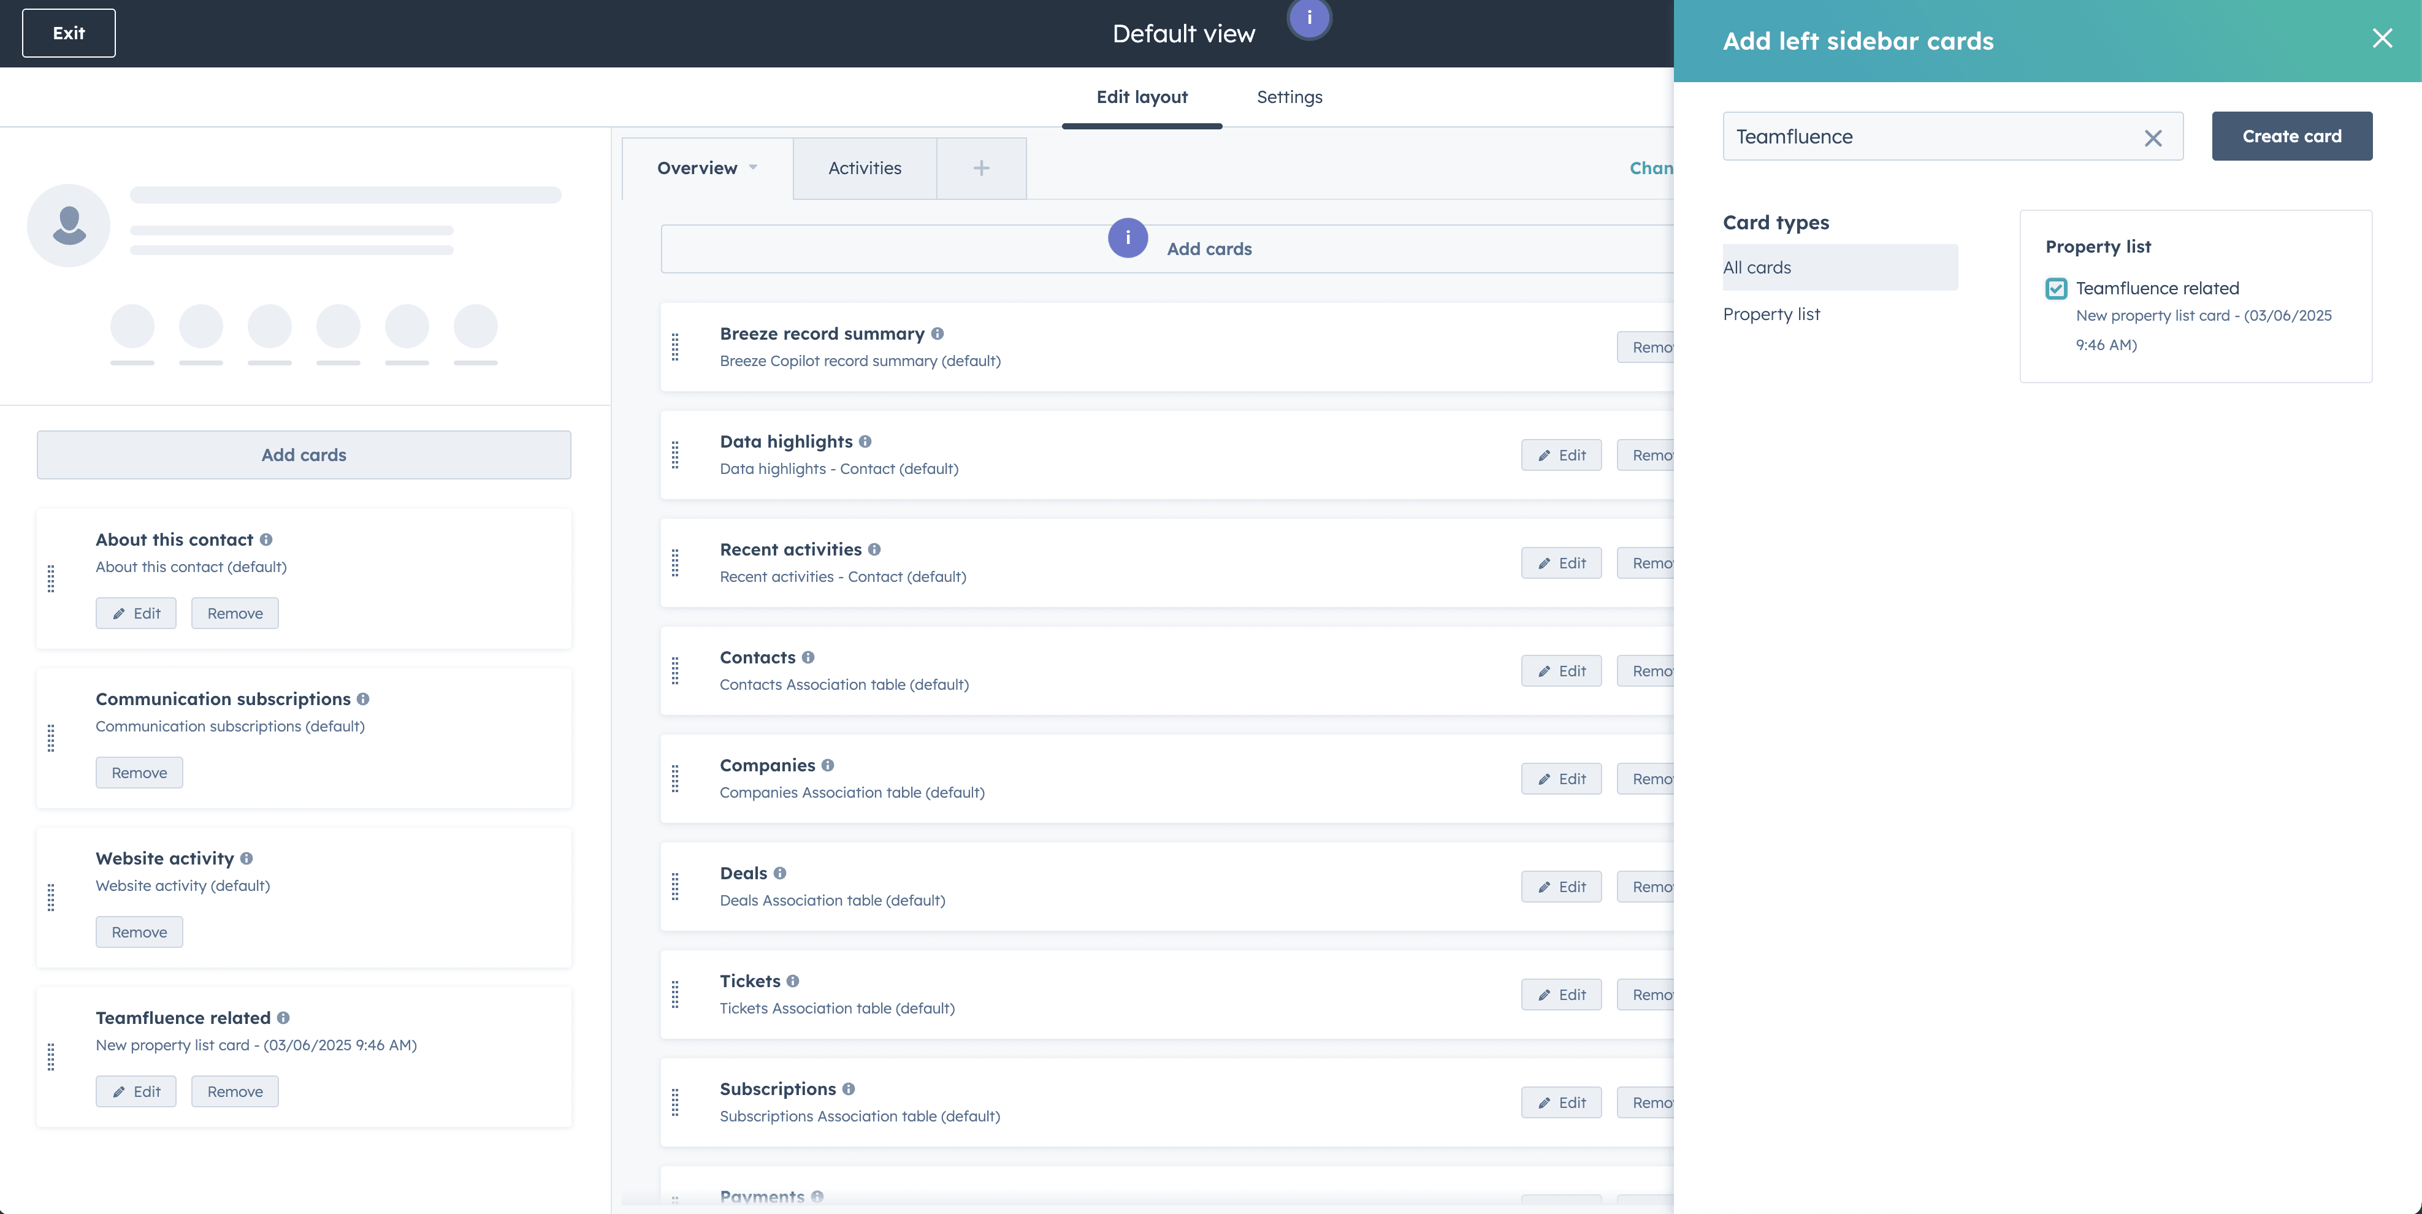The width and height of the screenshot is (2422, 1214).
Task: Close the Add left sidebar cards panel
Action: tap(2382, 39)
